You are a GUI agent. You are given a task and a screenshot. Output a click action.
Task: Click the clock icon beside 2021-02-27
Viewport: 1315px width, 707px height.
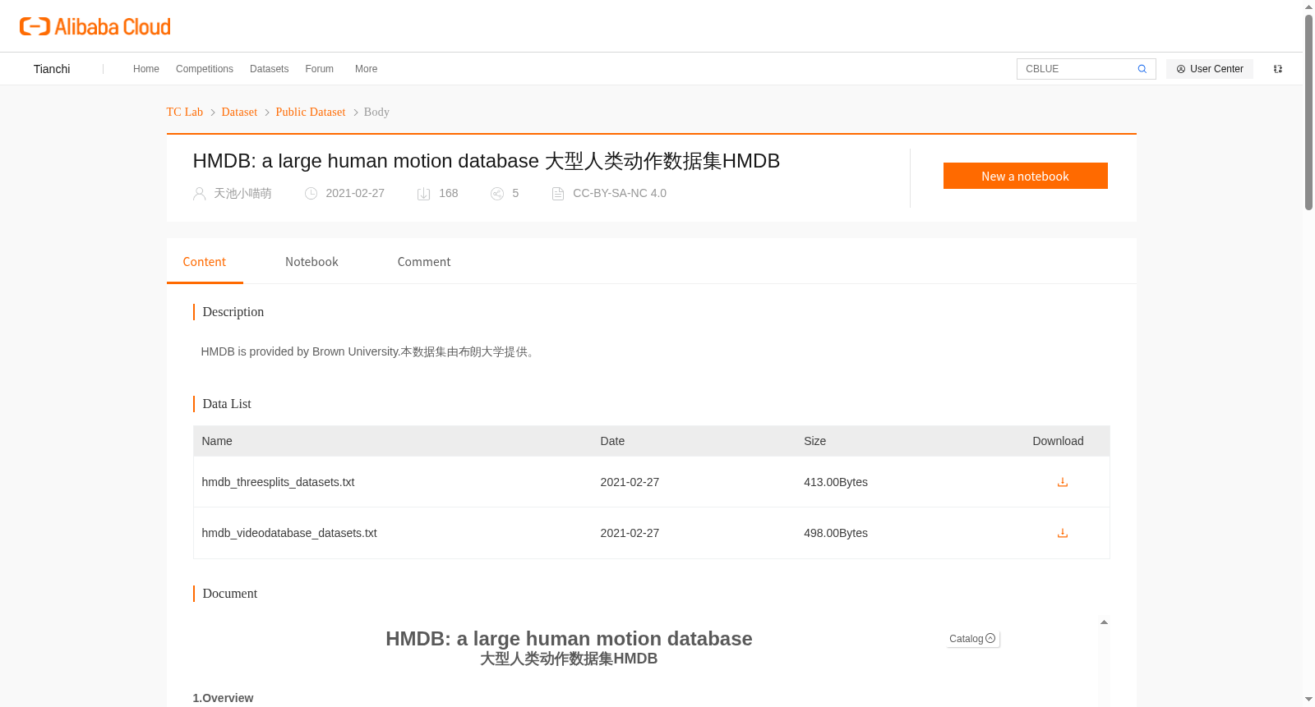pyautogui.click(x=311, y=194)
